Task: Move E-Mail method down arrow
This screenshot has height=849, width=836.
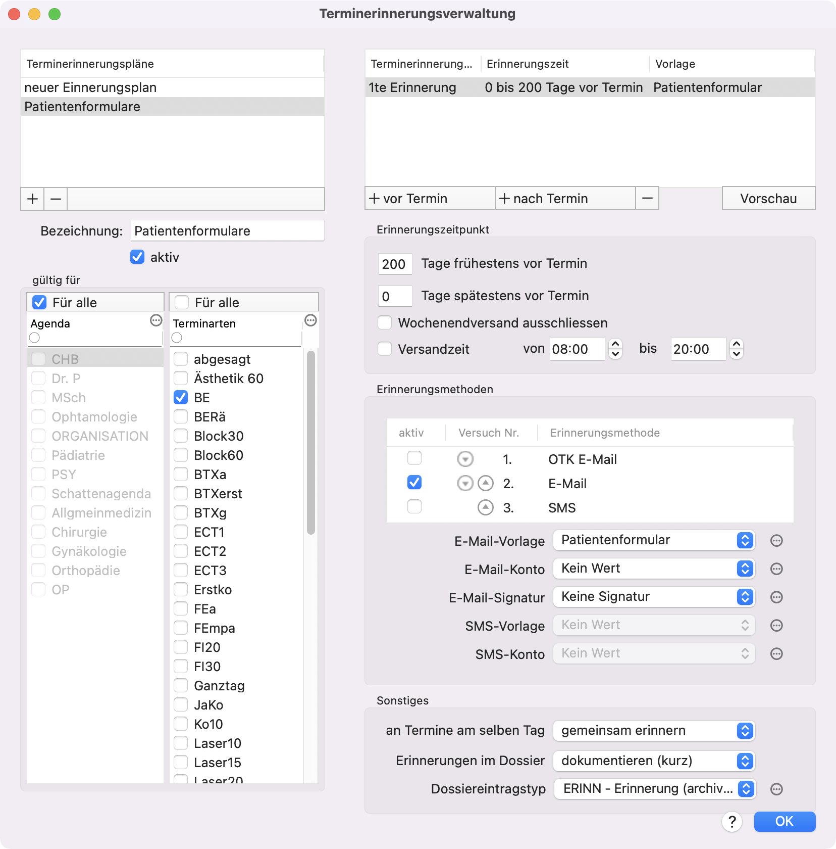Action: 465,483
